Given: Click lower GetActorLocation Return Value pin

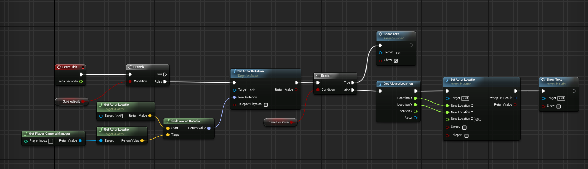Looking at the screenshot, I should [142, 141].
